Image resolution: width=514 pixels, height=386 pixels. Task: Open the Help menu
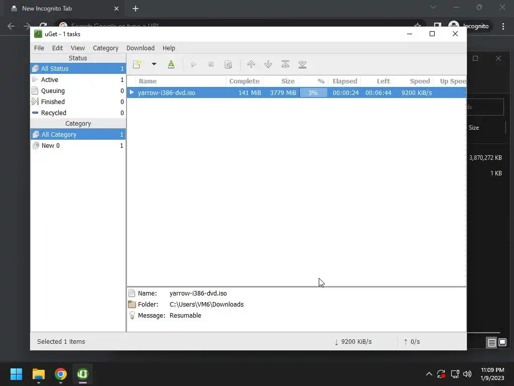click(x=169, y=48)
